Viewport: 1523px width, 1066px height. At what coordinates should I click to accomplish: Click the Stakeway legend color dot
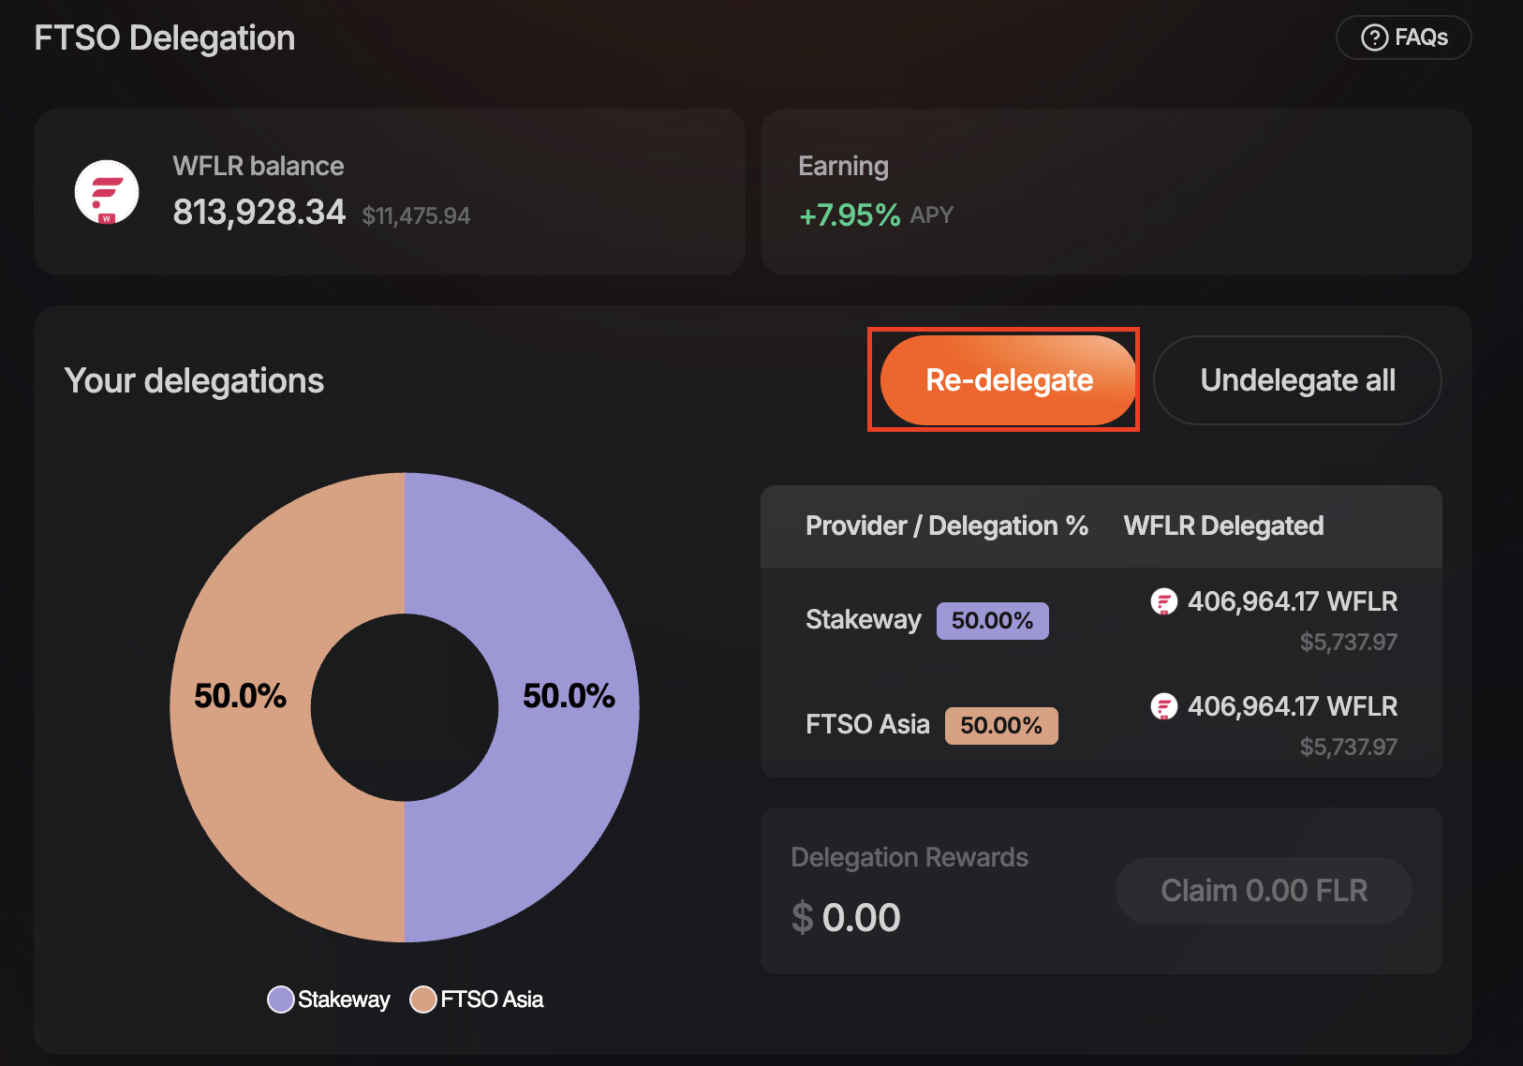pos(281,999)
